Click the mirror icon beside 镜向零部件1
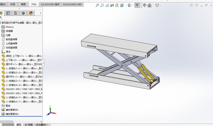 tap(3, 110)
